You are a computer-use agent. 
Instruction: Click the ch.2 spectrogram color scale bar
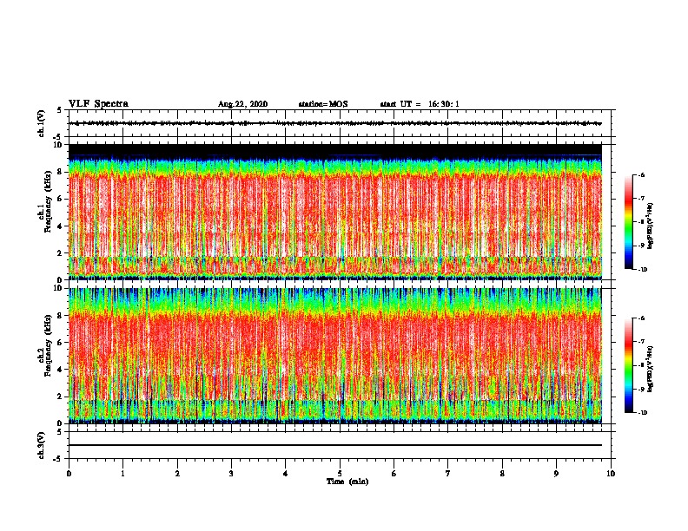(628, 365)
